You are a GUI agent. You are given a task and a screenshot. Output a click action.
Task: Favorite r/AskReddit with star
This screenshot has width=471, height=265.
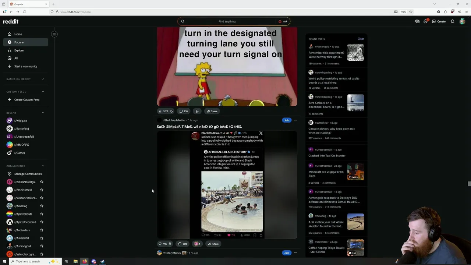(x=42, y=238)
